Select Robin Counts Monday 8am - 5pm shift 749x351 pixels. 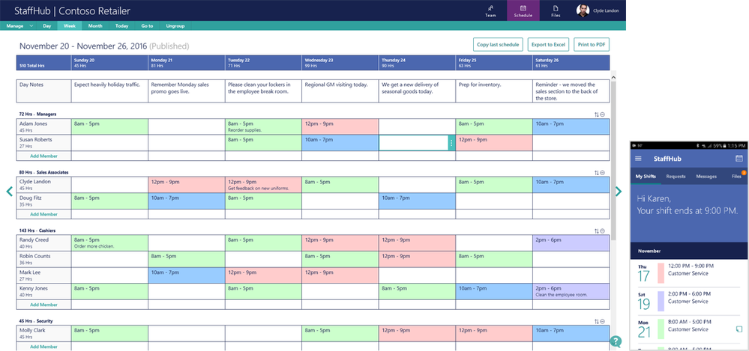186,259
